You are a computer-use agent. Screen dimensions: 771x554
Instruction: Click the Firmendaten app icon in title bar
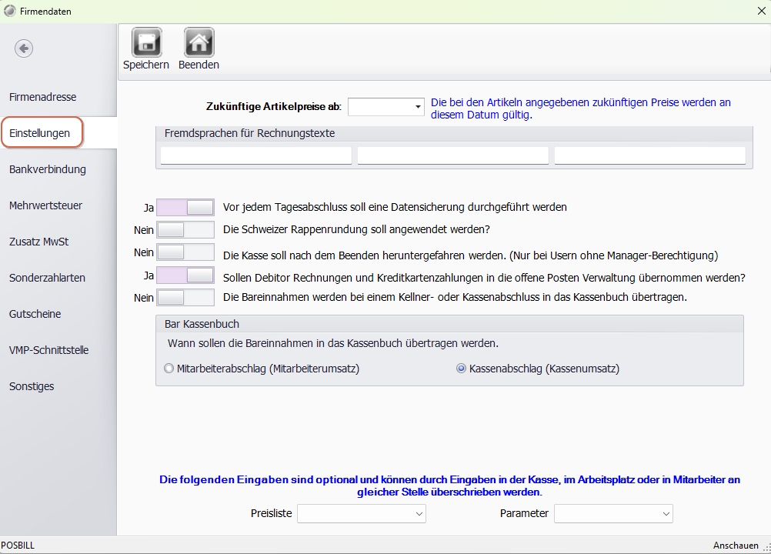[x=10, y=11]
